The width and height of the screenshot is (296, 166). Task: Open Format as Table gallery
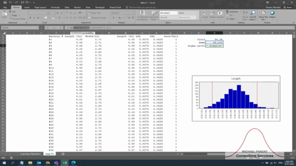tap(154, 15)
